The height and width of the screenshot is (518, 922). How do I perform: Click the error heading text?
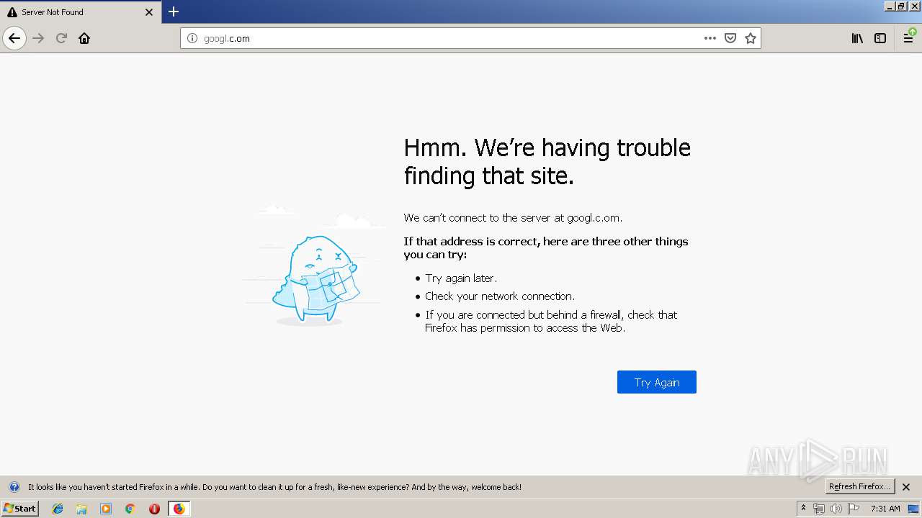coord(547,161)
